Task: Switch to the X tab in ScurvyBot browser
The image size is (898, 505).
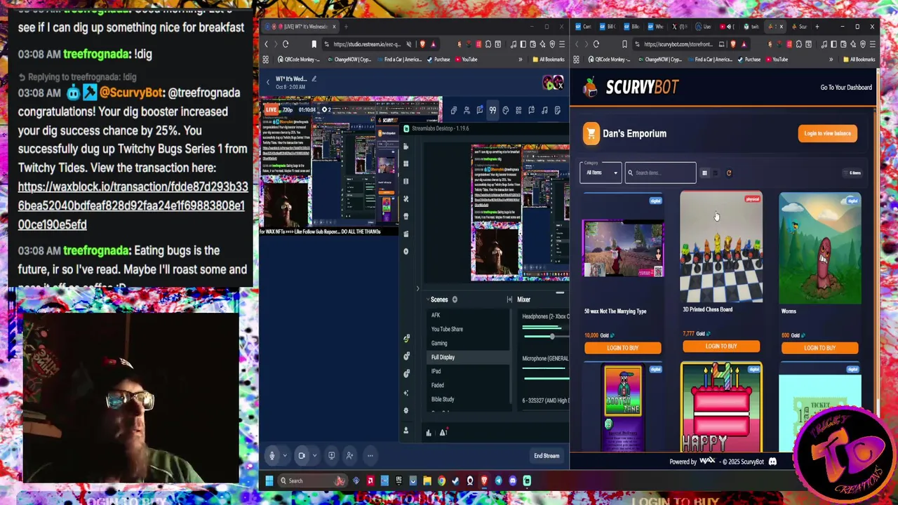Action: (678, 27)
